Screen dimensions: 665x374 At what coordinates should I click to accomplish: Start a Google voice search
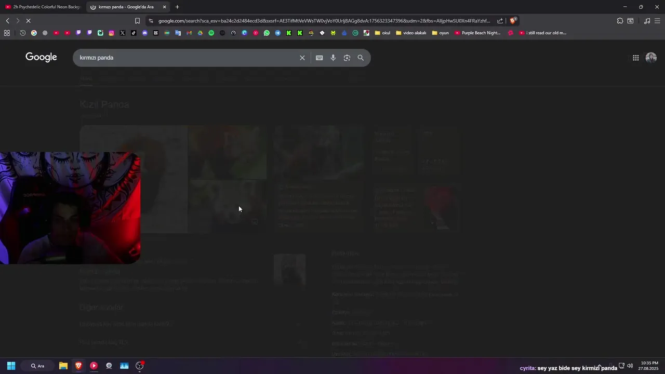point(333,58)
